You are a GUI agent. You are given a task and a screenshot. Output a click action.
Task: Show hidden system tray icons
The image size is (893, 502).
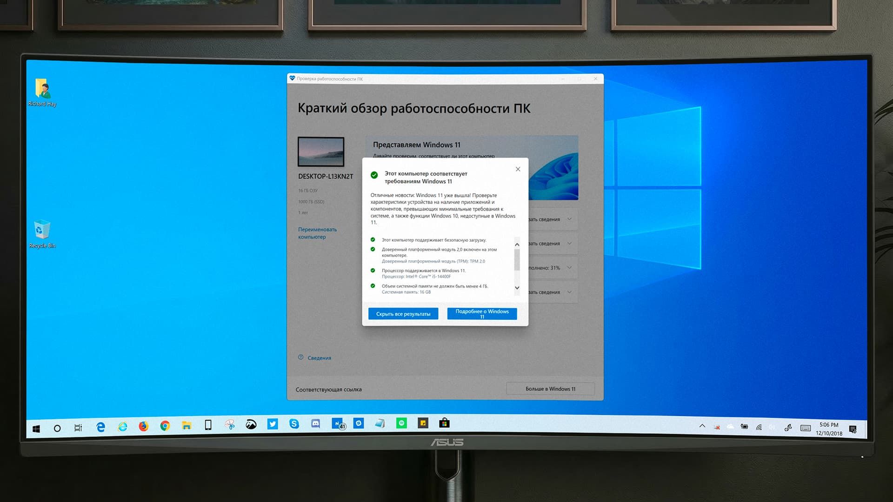click(x=702, y=426)
